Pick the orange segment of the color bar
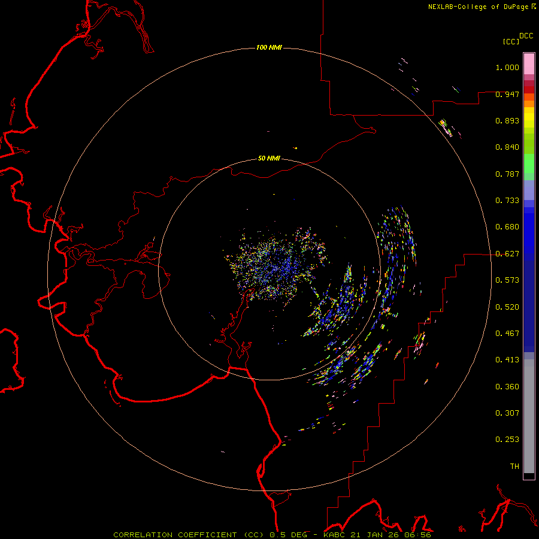Viewport: 539px width, 539px height. 529,104
